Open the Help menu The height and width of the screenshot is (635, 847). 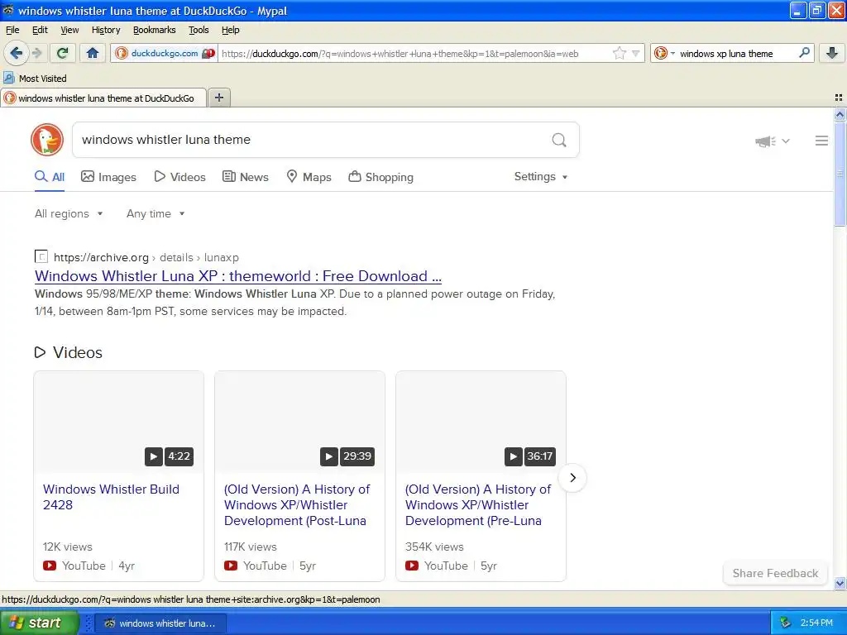pyautogui.click(x=230, y=30)
